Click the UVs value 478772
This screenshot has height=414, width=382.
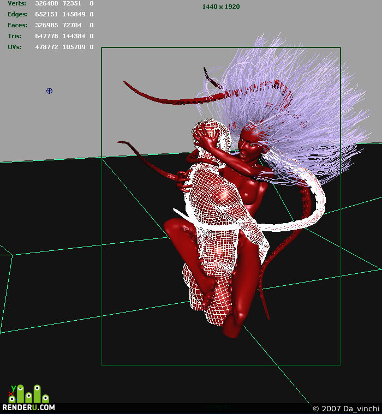46,47
